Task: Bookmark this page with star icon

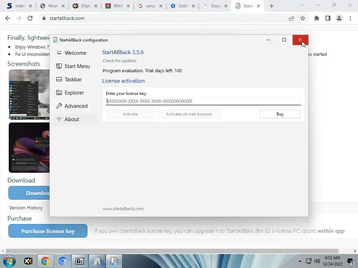Action: 303,18
